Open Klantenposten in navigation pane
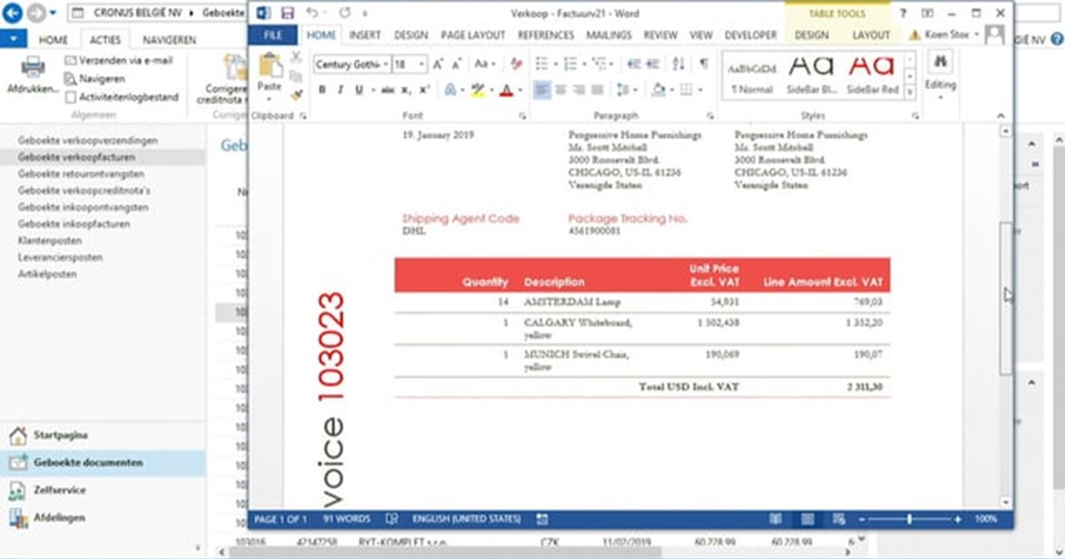 (x=50, y=240)
